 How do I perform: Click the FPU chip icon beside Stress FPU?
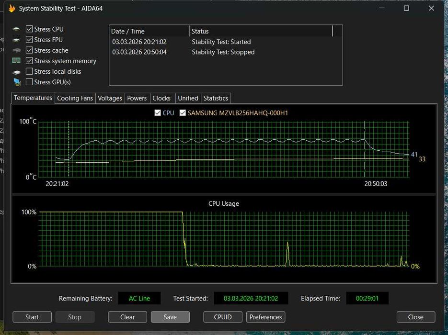coord(17,40)
